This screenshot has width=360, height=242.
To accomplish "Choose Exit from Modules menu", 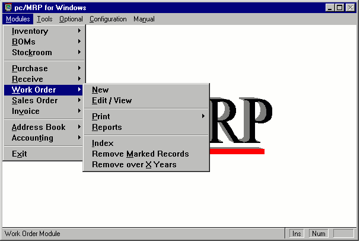I will tap(43, 154).
